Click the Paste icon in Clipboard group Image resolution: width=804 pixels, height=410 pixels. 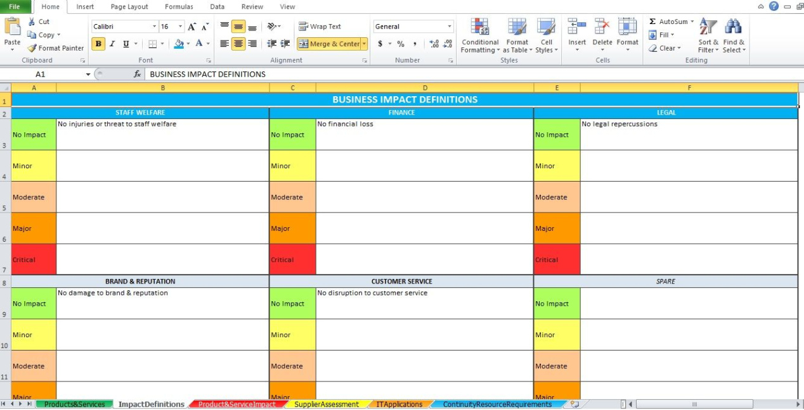tap(12, 28)
